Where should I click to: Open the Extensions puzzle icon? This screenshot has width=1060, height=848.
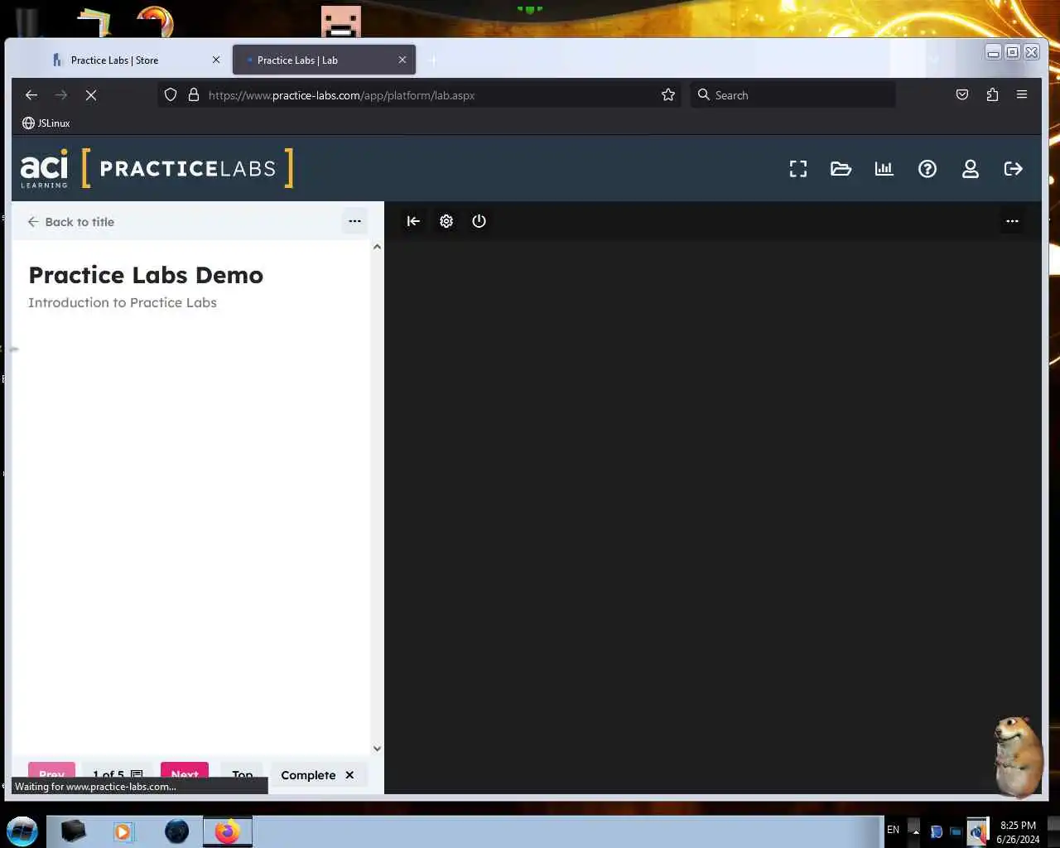click(x=992, y=95)
